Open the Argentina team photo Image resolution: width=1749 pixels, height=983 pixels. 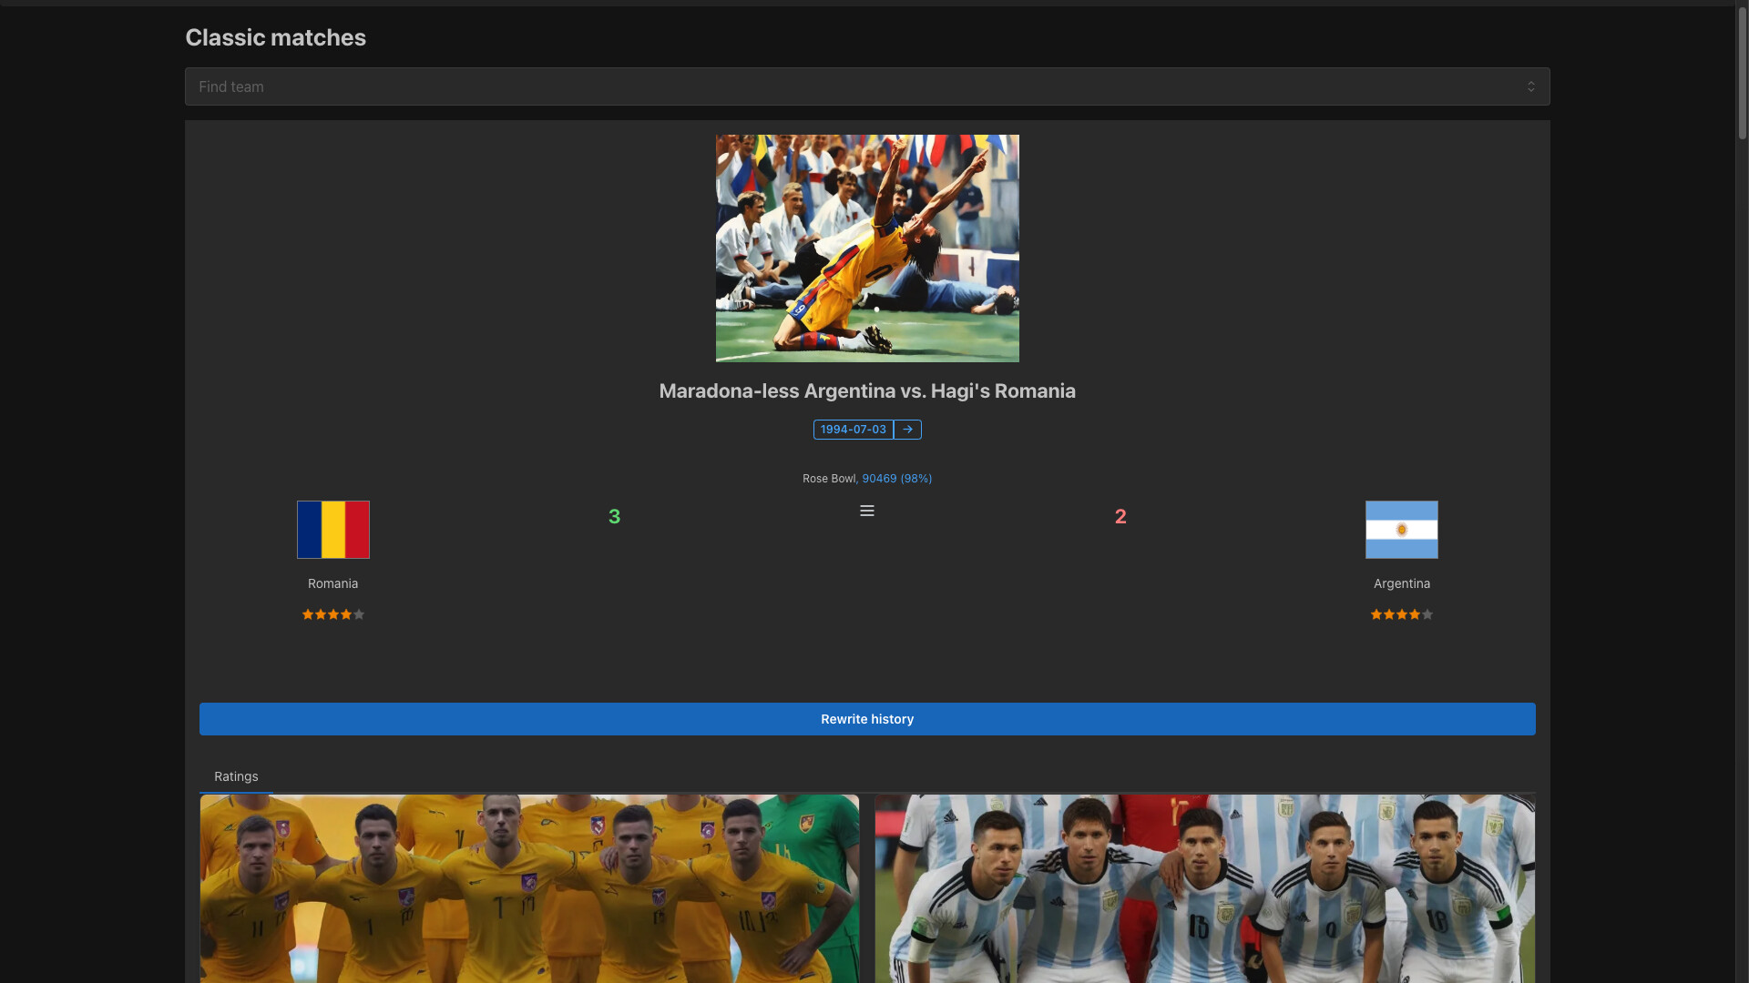coord(1204,889)
